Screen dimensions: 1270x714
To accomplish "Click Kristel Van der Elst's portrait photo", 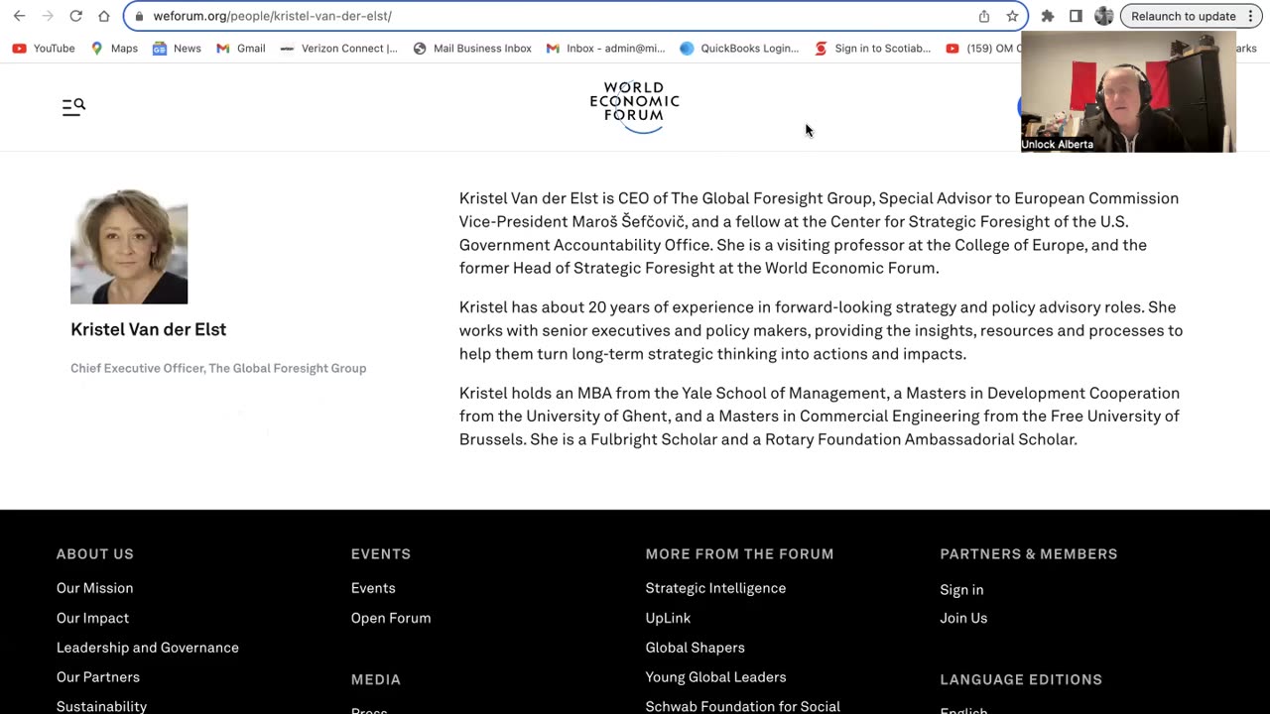I will click(x=129, y=246).
